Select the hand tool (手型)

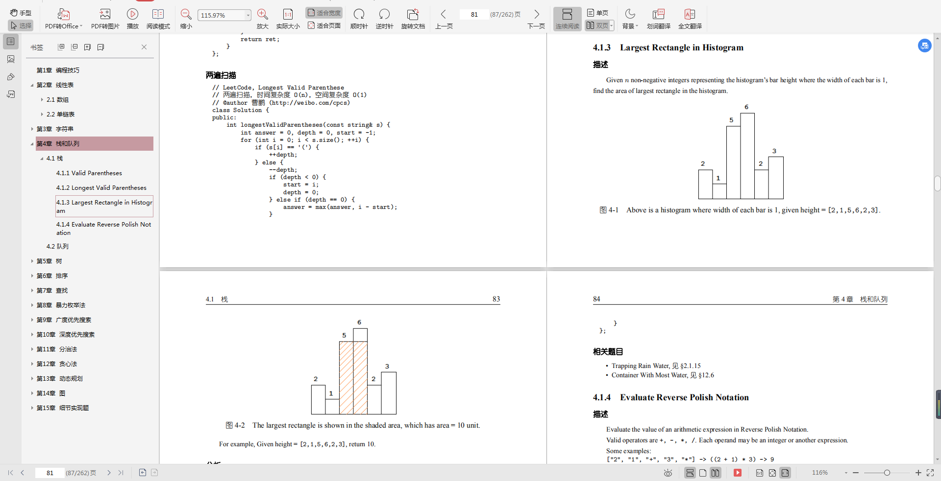click(21, 13)
